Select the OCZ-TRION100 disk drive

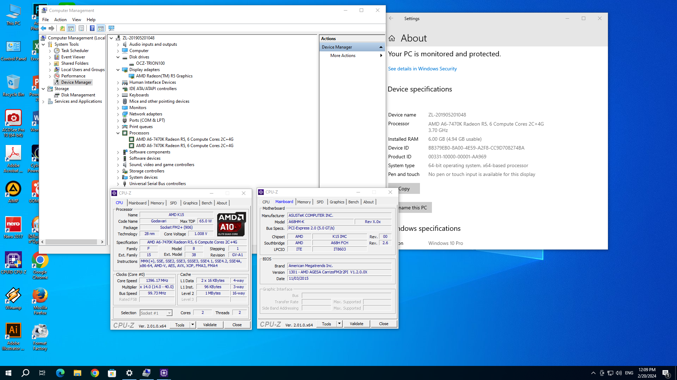(x=150, y=63)
